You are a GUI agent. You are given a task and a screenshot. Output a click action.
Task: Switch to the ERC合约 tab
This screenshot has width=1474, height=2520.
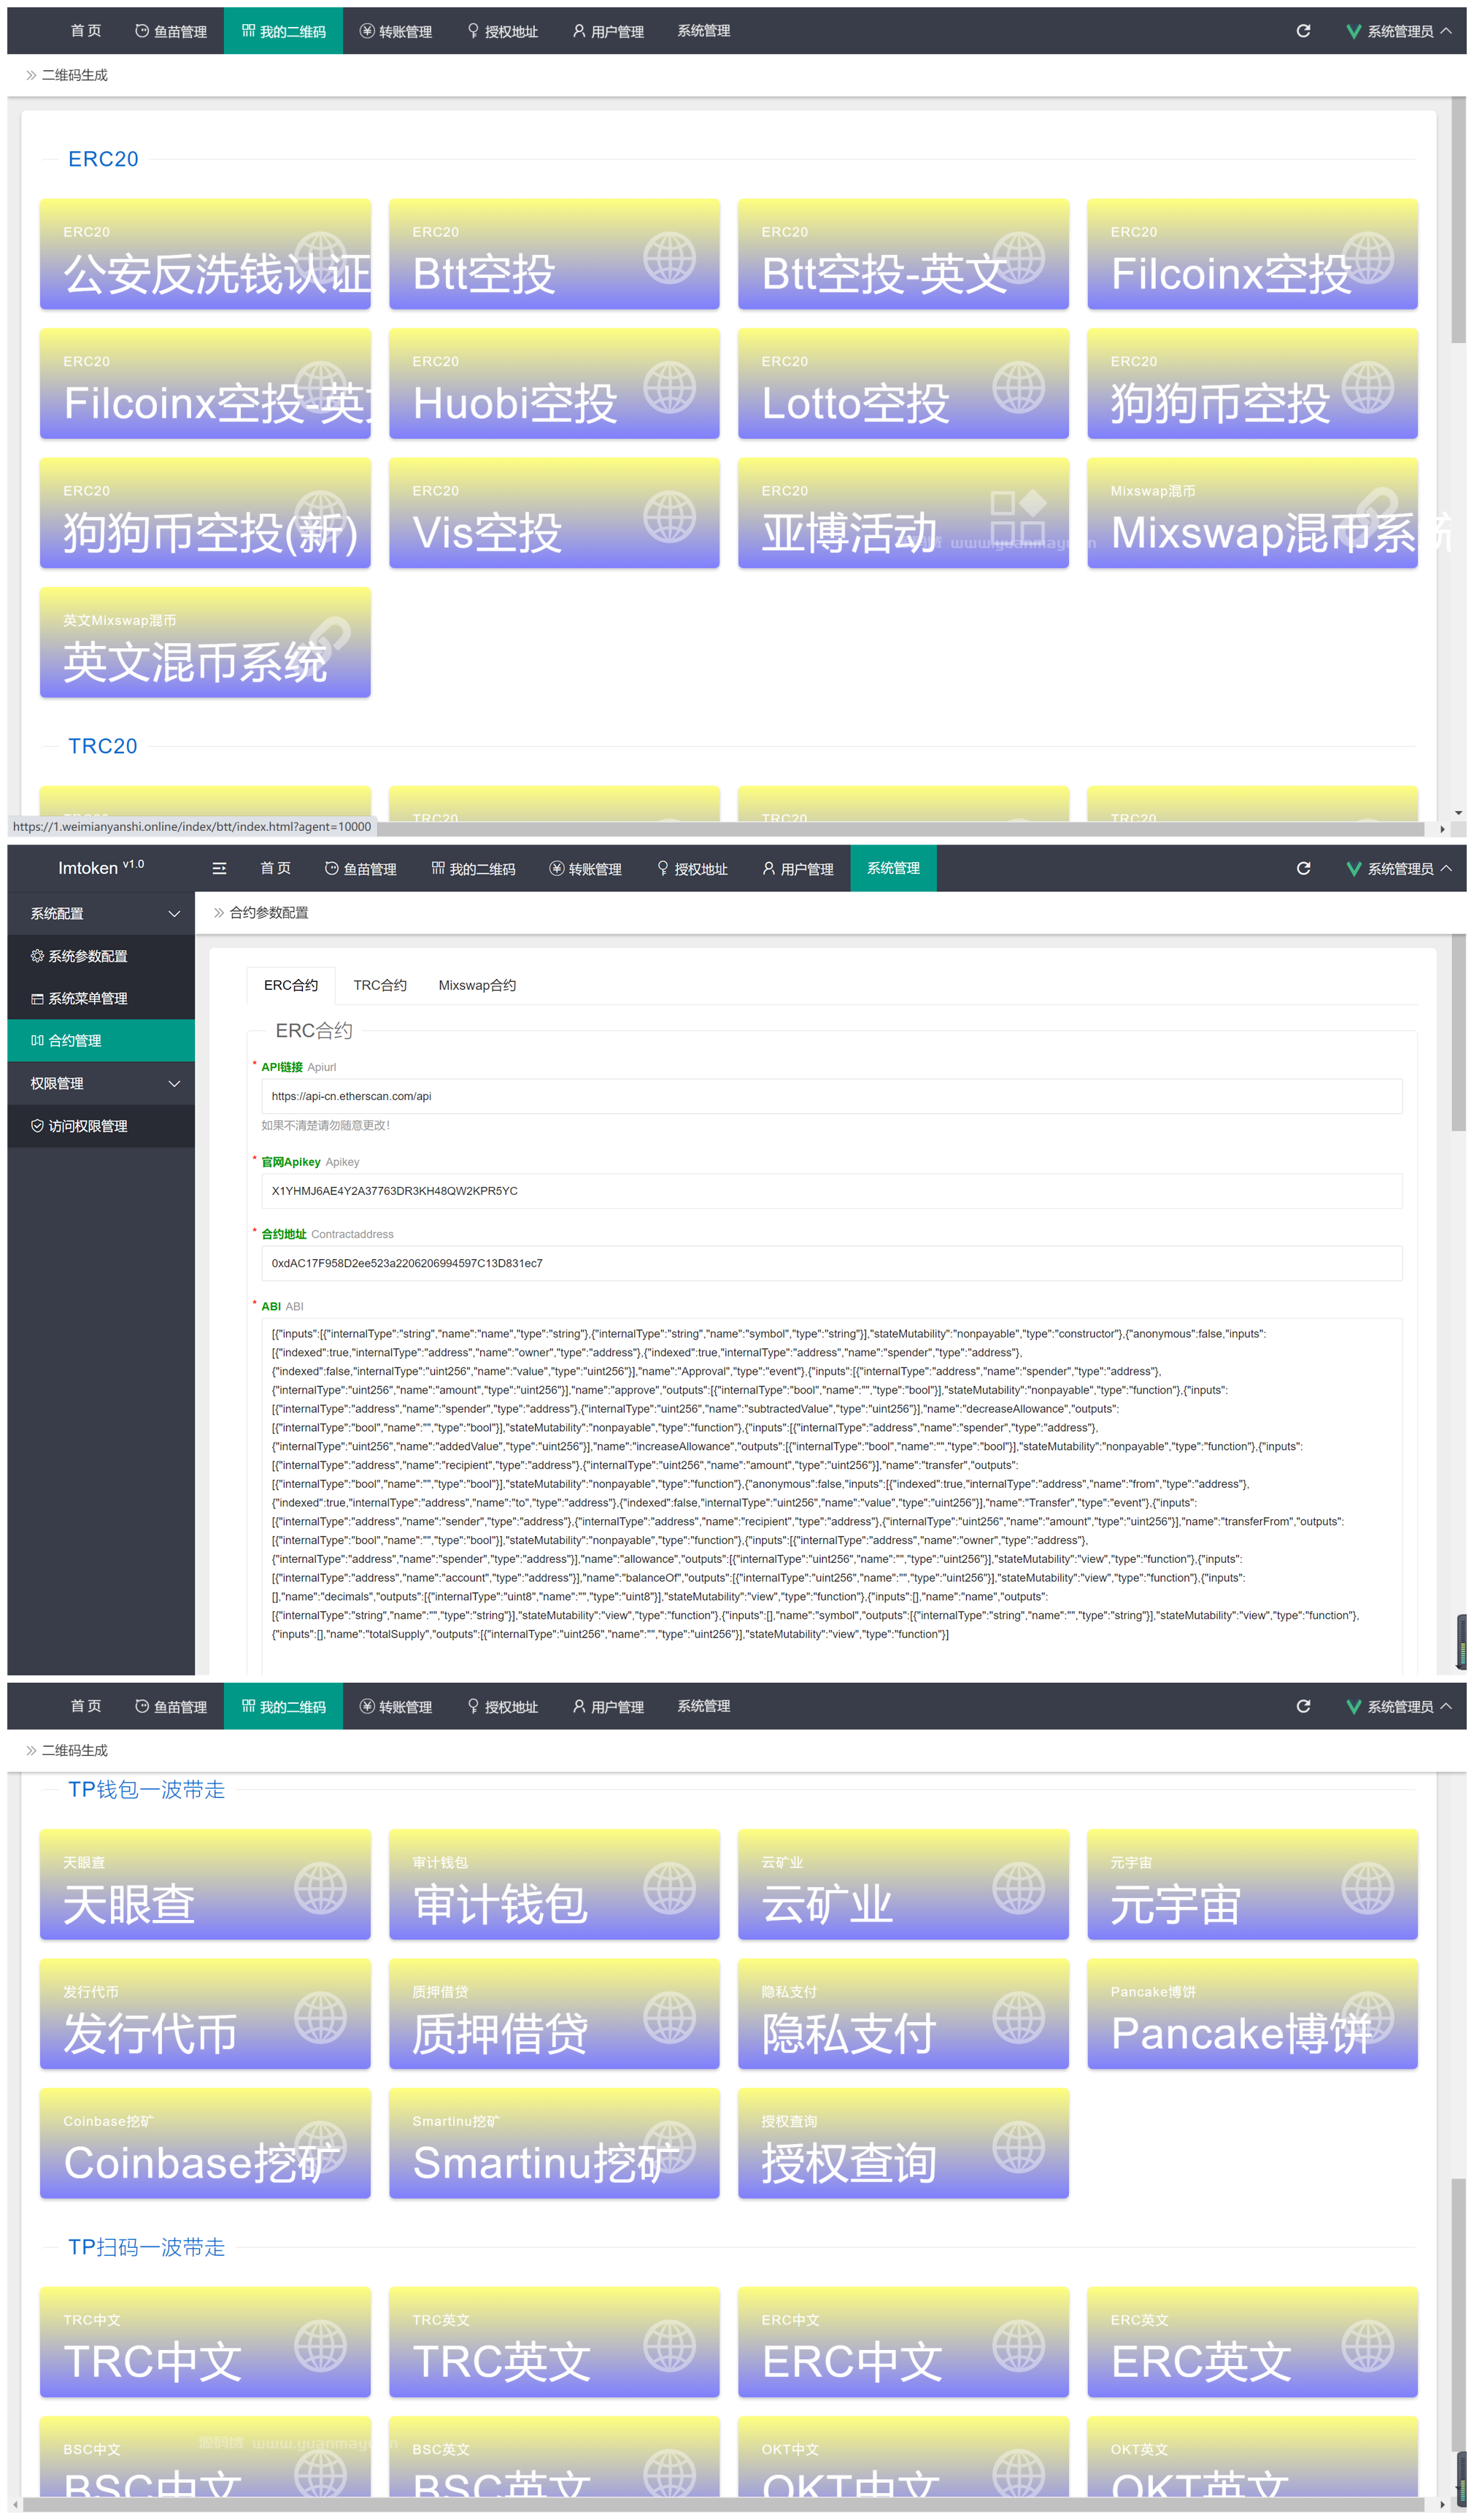(291, 985)
